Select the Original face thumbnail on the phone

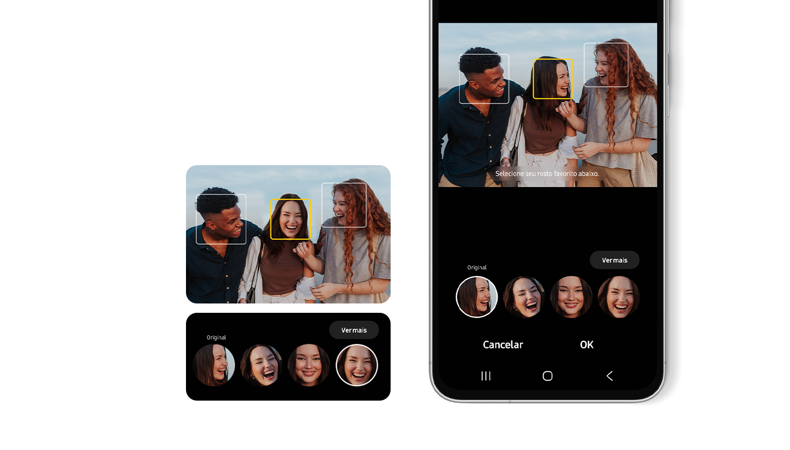click(477, 297)
